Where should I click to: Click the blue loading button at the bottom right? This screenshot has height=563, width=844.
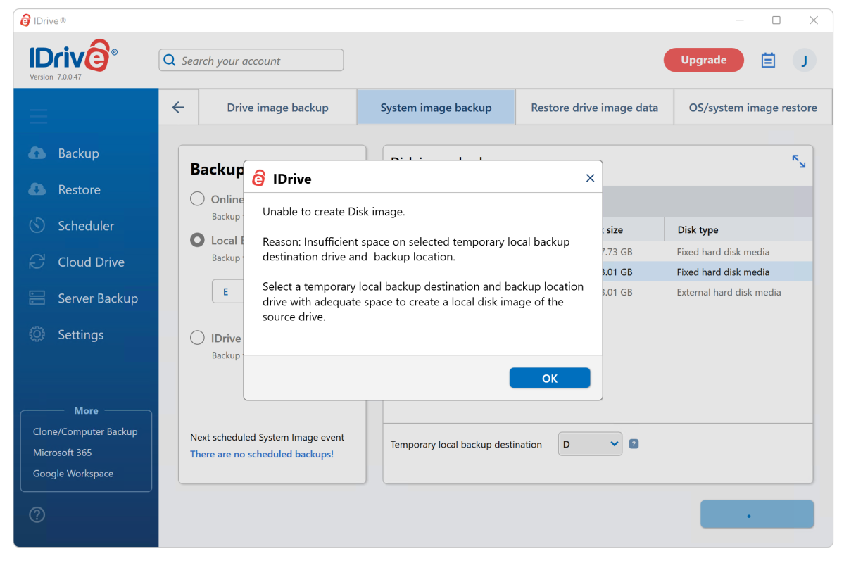(x=757, y=514)
